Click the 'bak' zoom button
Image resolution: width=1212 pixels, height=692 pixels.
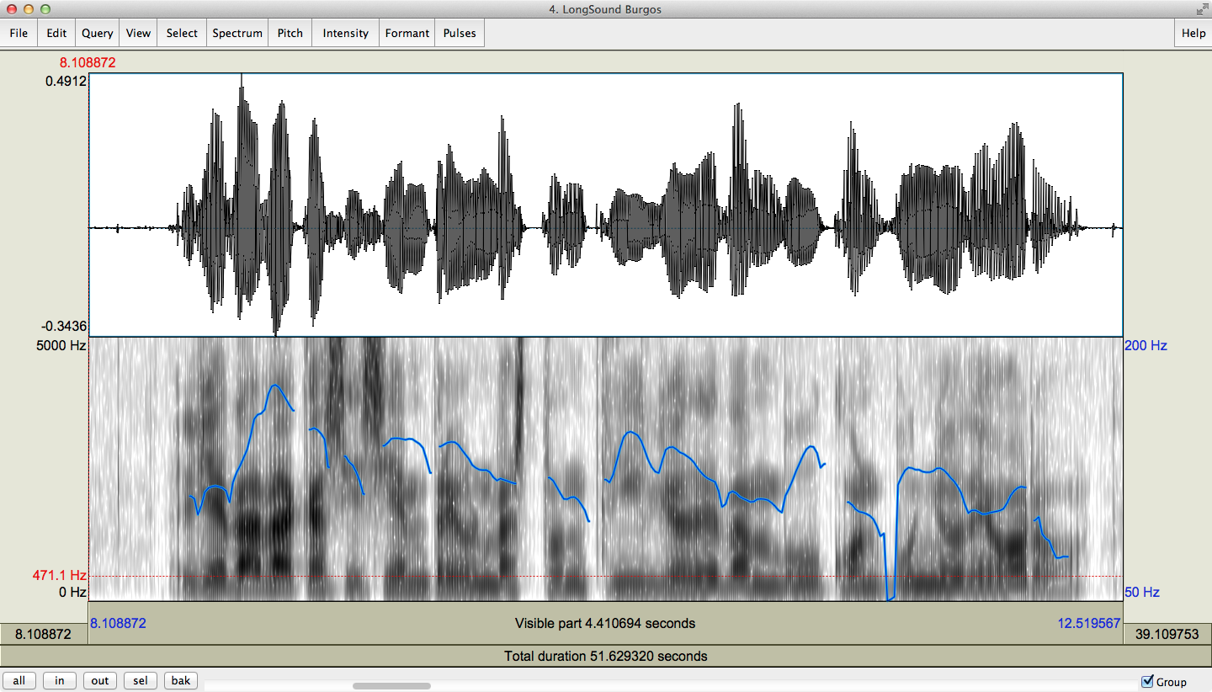point(181,681)
